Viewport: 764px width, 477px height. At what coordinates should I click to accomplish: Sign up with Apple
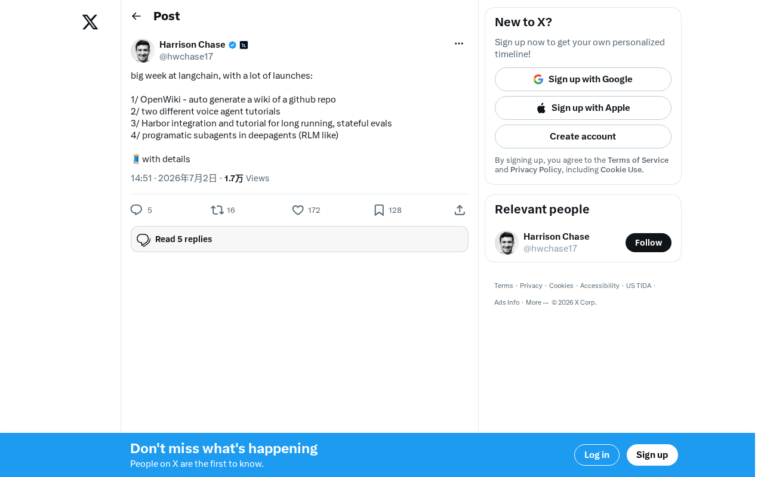583,108
